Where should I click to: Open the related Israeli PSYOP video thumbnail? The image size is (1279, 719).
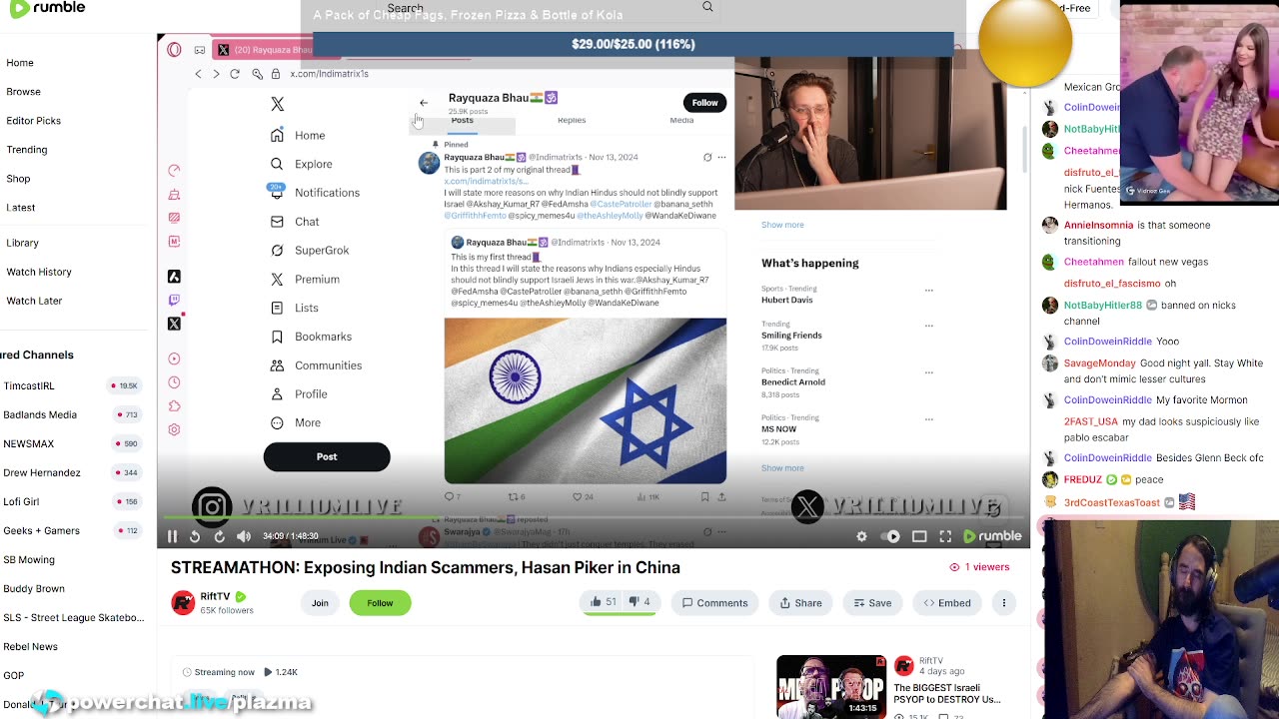[x=831, y=687]
